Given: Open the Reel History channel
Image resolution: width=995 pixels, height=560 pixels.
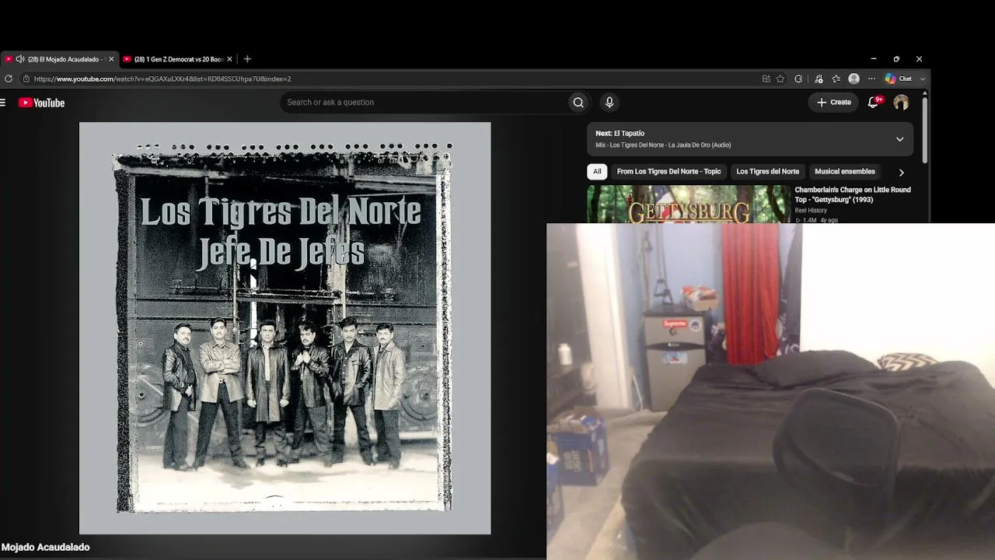Looking at the screenshot, I should pyautogui.click(x=811, y=210).
